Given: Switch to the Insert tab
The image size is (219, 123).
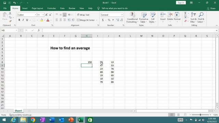Looking at the screenshot, I should coord(25,8).
